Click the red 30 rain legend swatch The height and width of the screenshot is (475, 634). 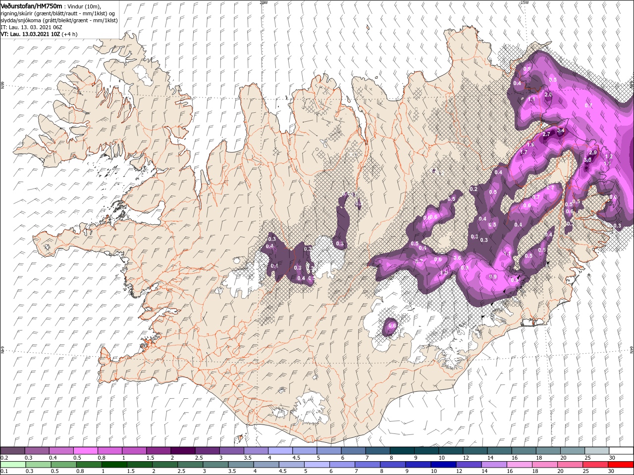(x=621, y=464)
